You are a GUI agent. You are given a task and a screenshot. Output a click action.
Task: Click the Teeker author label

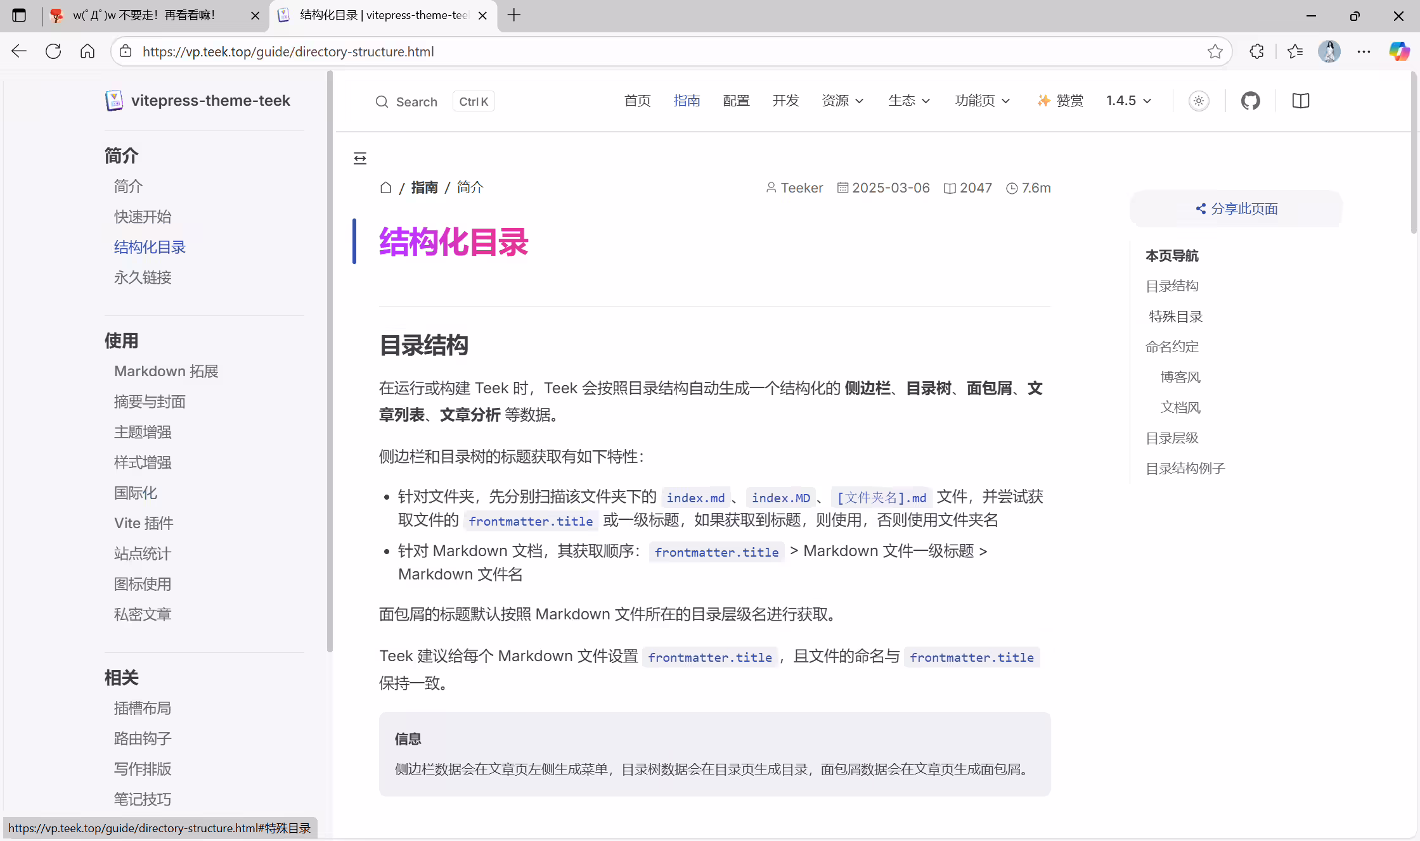point(794,188)
